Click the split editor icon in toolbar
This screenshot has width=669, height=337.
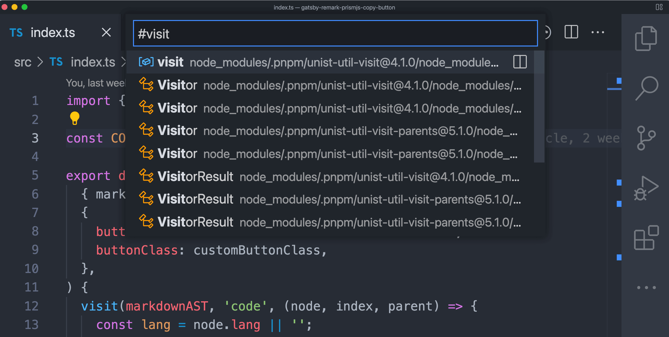[571, 32]
